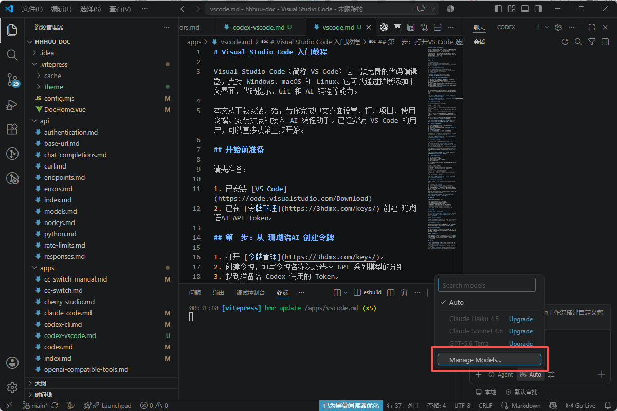
Task: Click the kill terminal trash icon
Action: tap(404, 292)
